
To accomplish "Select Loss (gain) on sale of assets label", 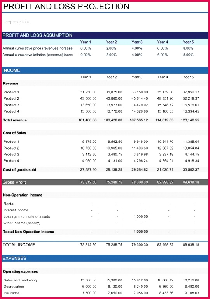I will pyautogui.click(x=27, y=216).
